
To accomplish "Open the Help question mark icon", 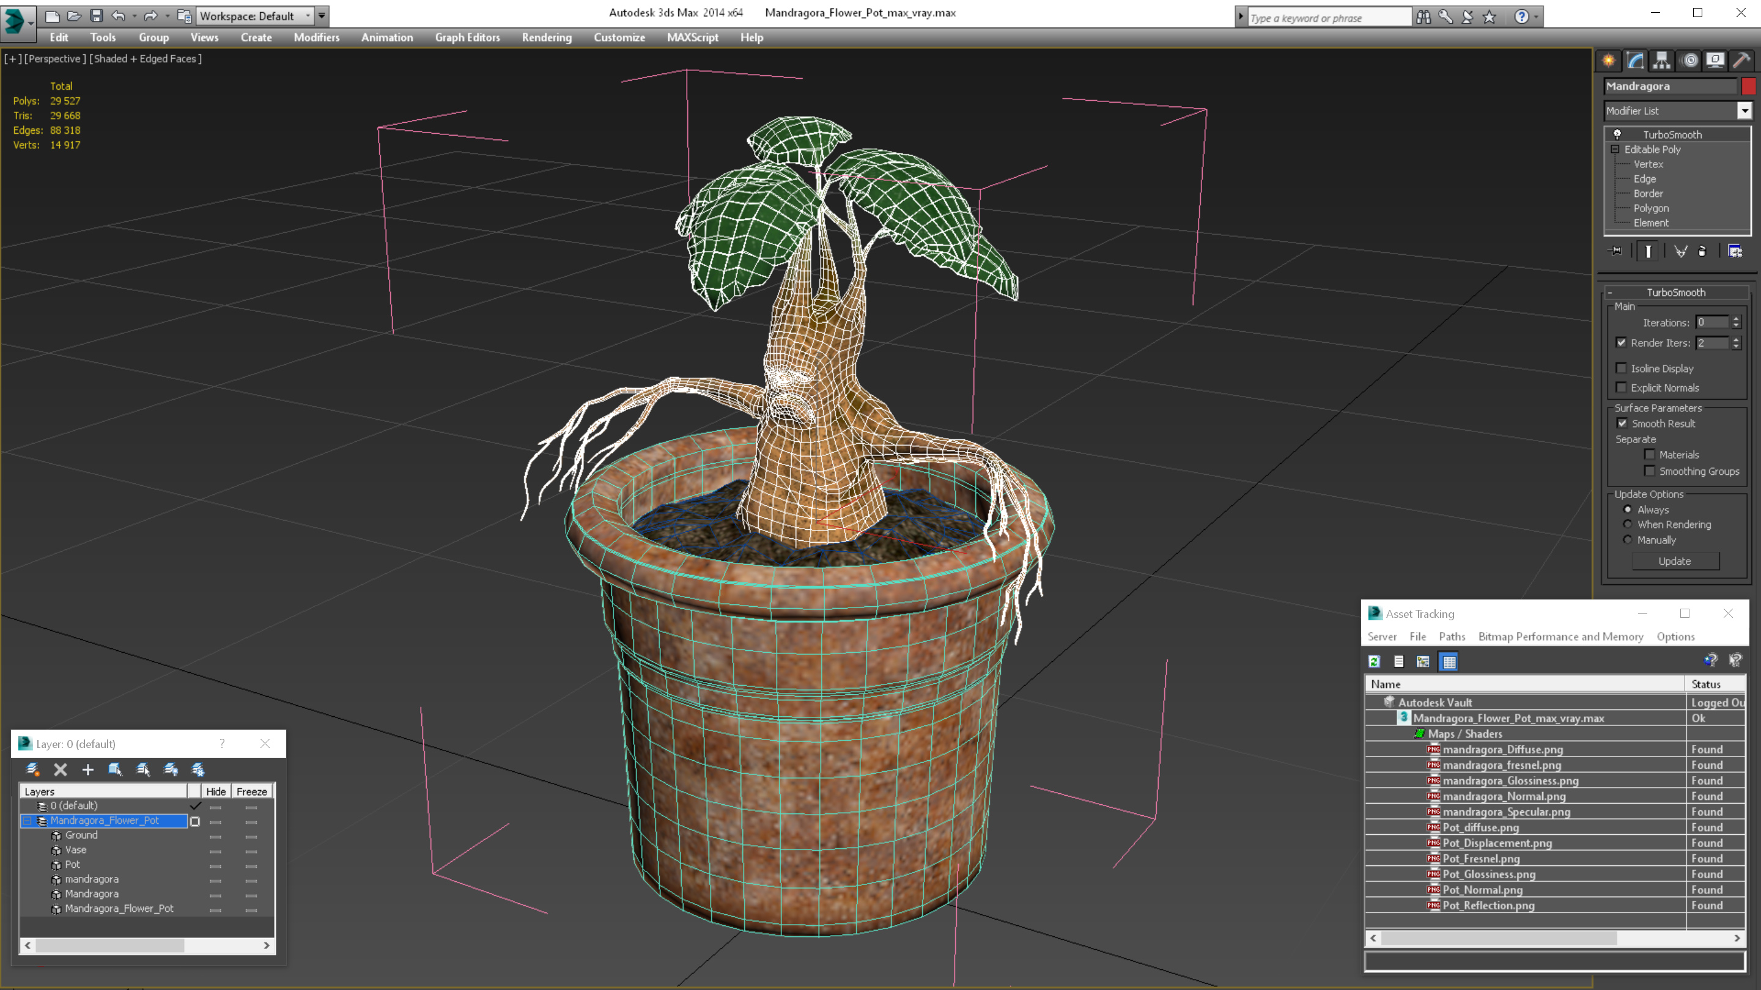I will click(x=1521, y=16).
